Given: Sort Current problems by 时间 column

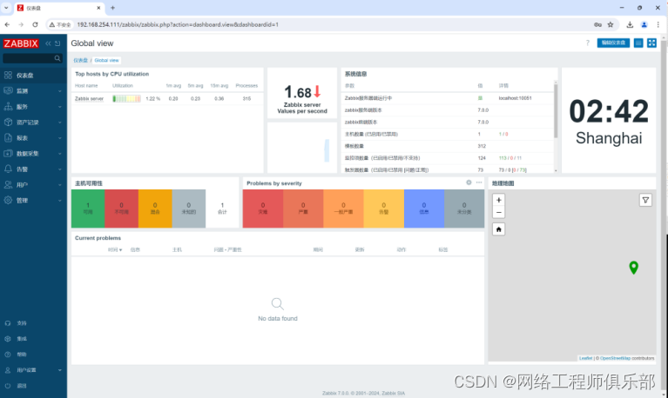Looking at the screenshot, I should point(115,249).
